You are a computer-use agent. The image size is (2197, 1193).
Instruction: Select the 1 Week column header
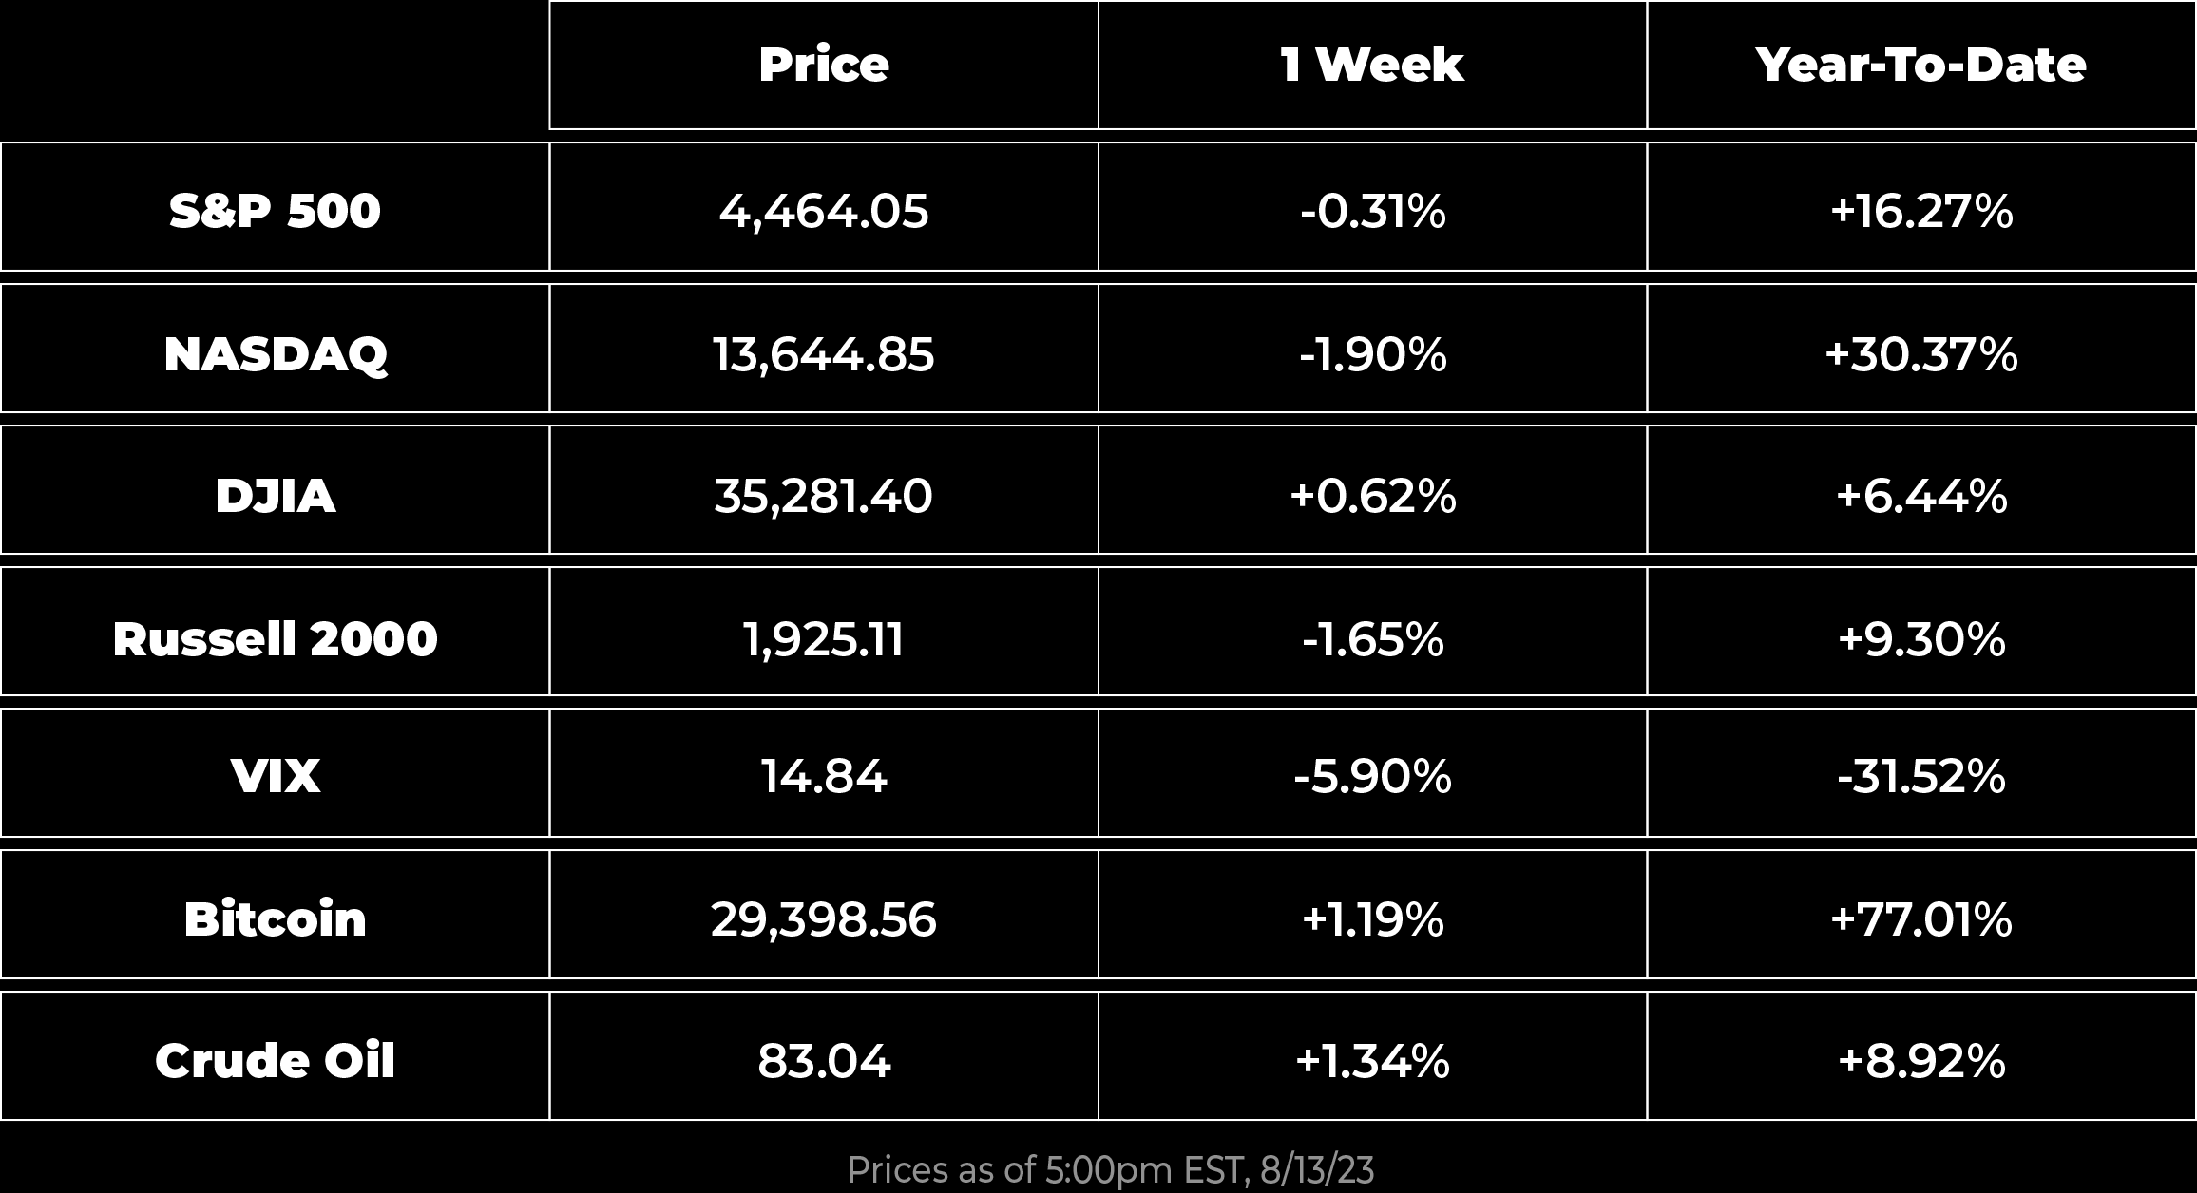click(1372, 65)
